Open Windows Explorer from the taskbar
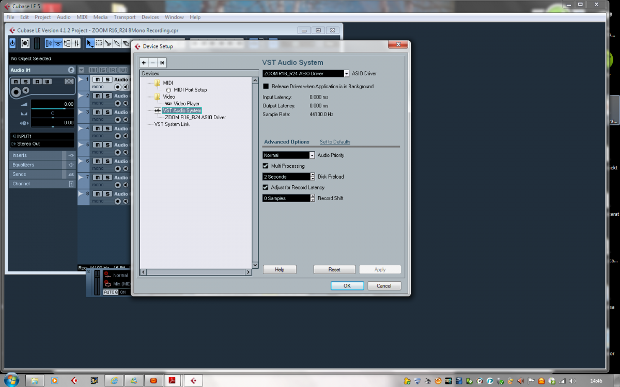Image resolution: width=620 pixels, height=387 pixels. [35, 381]
